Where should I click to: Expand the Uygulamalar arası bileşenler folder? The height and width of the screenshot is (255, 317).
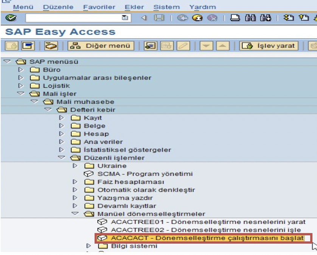click(20, 78)
